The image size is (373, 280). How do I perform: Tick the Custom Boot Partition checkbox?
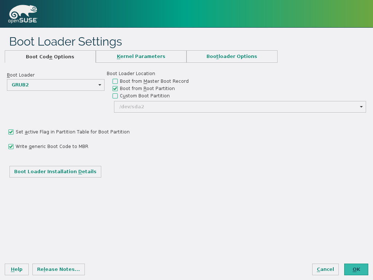click(115, 96)
